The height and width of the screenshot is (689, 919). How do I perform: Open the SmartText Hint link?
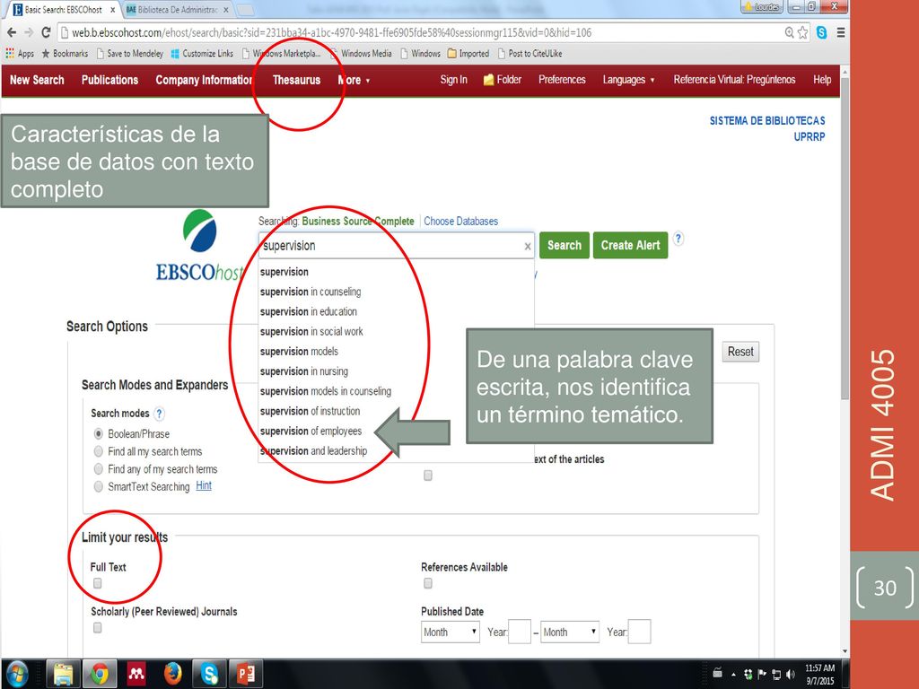[204, 485]
